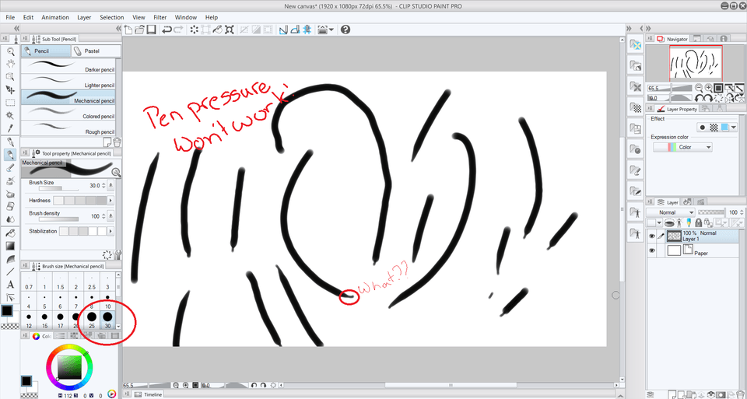Viewport: 747px width, 399px height.
Task: Click the Clear layer icon
Action: (195, 30)
